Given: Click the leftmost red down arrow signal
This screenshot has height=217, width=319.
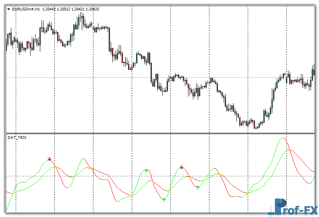Looking at the screenshot, I should tap(49, 159).
